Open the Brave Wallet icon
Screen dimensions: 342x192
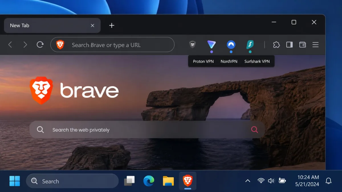click(303, 45)
